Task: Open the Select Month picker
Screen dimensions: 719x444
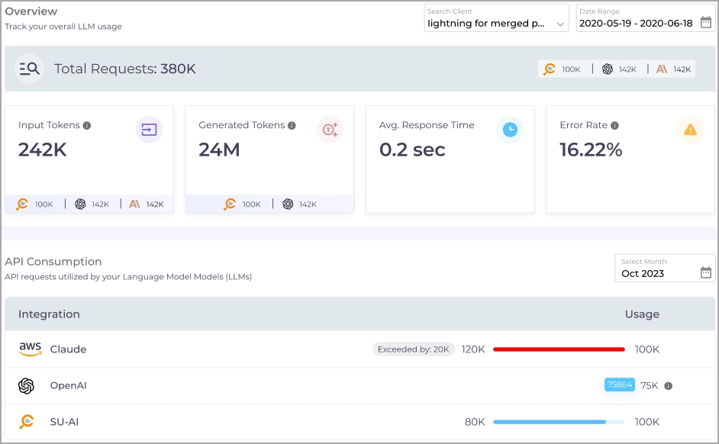Action: pyautogui.click(x=705, y=272)
